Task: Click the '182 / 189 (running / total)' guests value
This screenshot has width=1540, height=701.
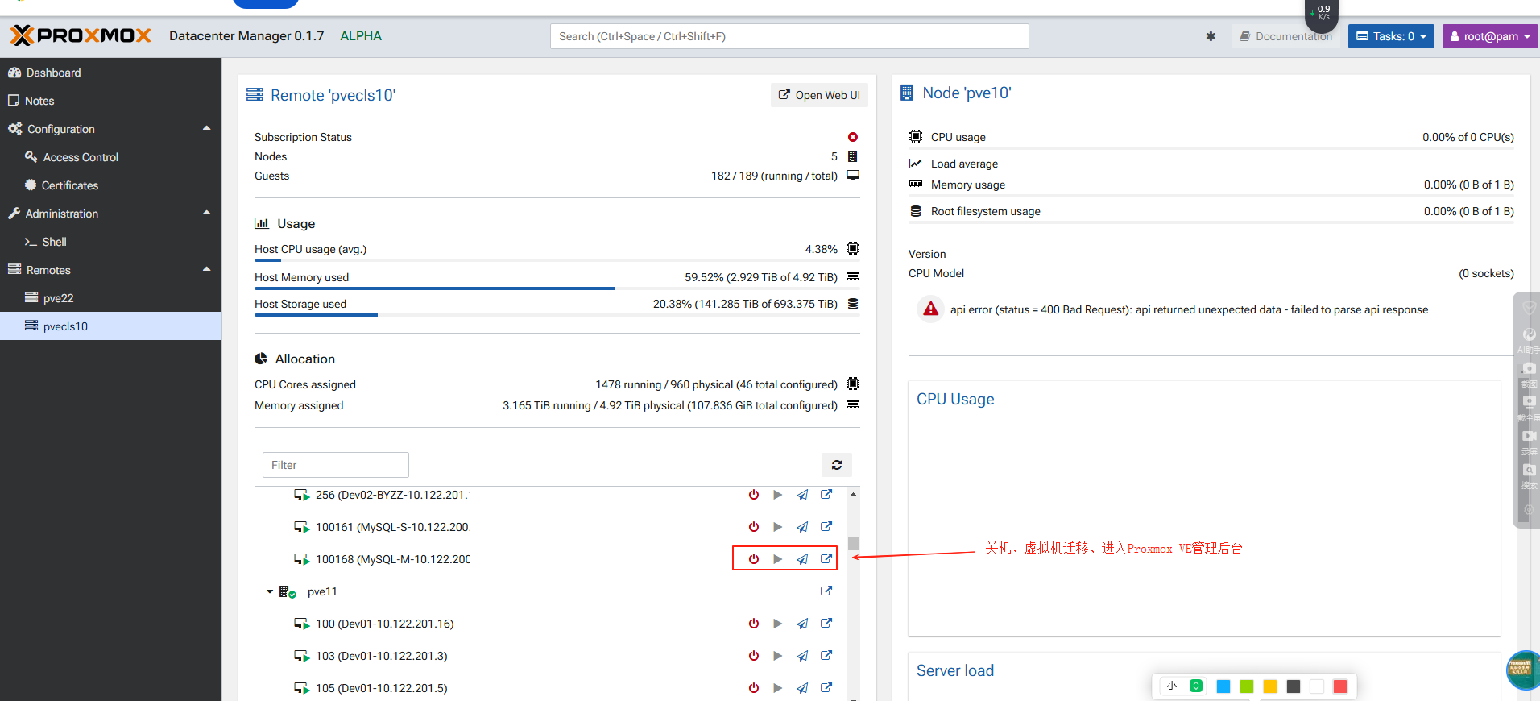Action: click(x=774, y=176)
